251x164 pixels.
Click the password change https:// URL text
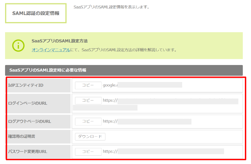pyautogui.click(x=110, y=152)
